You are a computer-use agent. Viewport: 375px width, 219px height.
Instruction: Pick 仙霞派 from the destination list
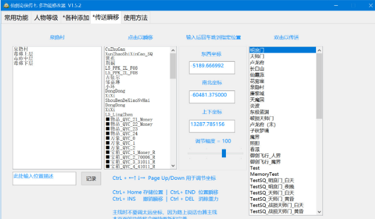257,75
